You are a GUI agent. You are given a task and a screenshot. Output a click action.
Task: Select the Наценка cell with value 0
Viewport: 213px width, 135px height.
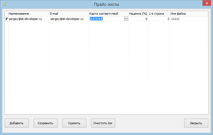(x=138, y=19)
